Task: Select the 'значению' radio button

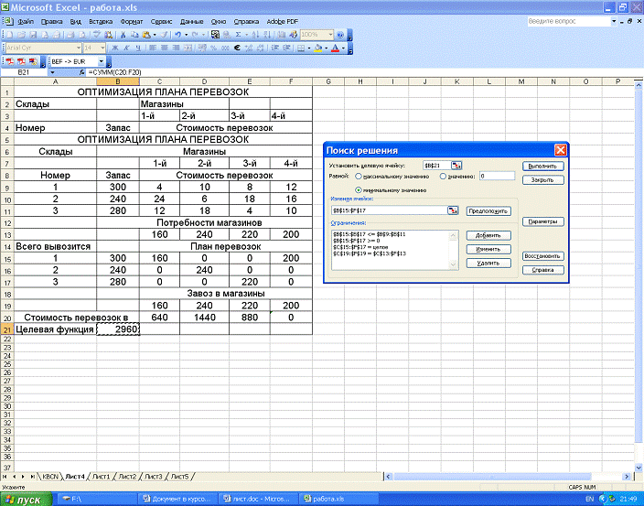Action: coord(445,176)
